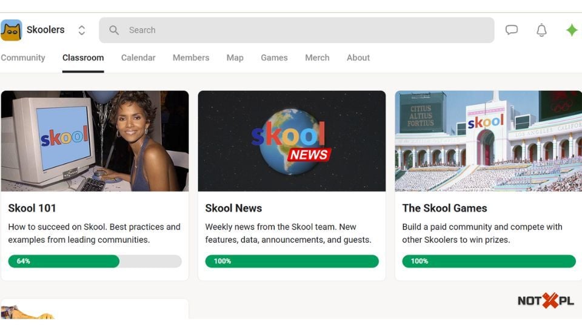The height and width of the screenshot is (327, 582).
Task: Click the Skoolers community name
Action: pos(45,30)
